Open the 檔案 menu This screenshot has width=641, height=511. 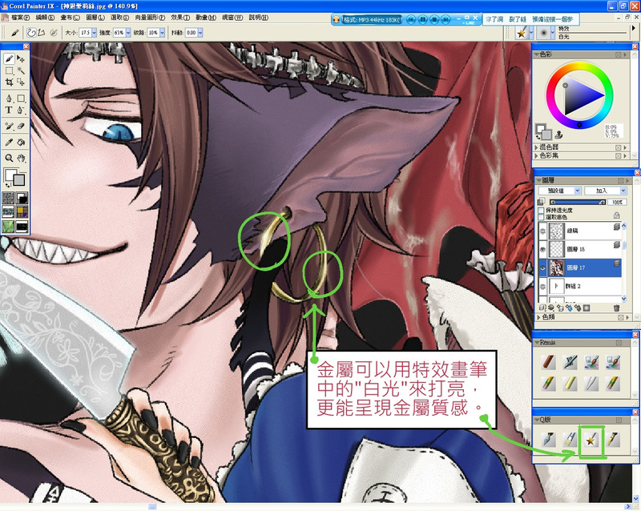pyautogui.click(x=20, y=18)
